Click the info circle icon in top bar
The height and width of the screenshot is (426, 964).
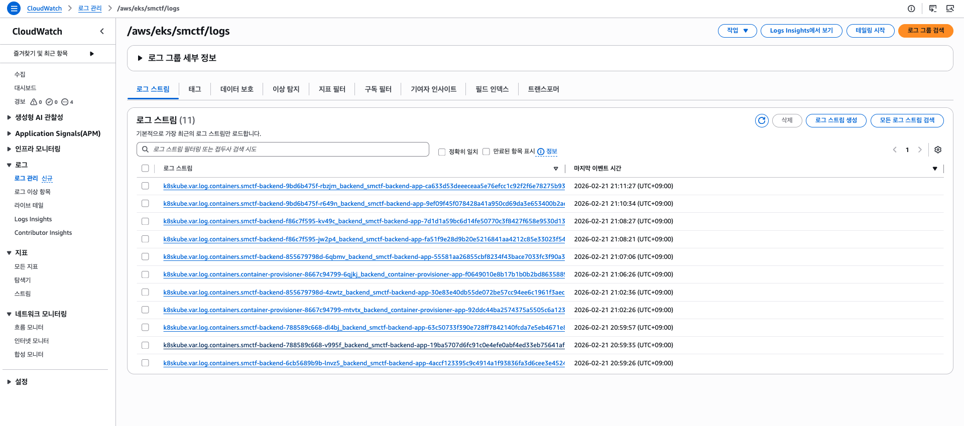(911, 9)
